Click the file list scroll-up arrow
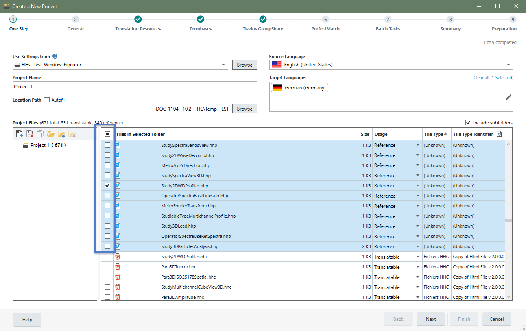Viewport: 526px width, 331px height. click(509, 144)
